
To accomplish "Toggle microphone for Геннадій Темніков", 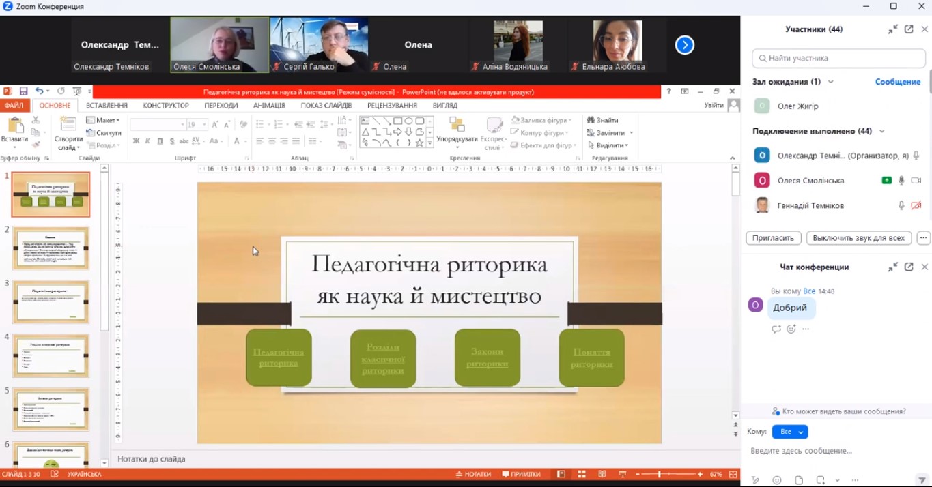I will [x=901, y=205].
